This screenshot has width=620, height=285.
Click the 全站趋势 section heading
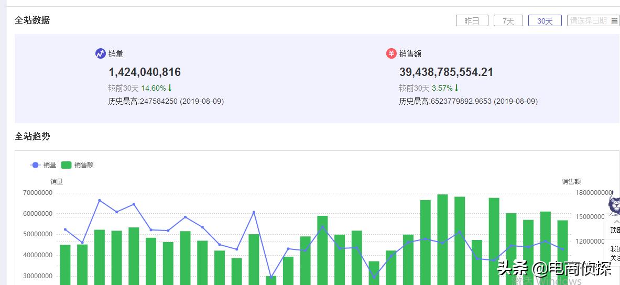tap(32, 136)
